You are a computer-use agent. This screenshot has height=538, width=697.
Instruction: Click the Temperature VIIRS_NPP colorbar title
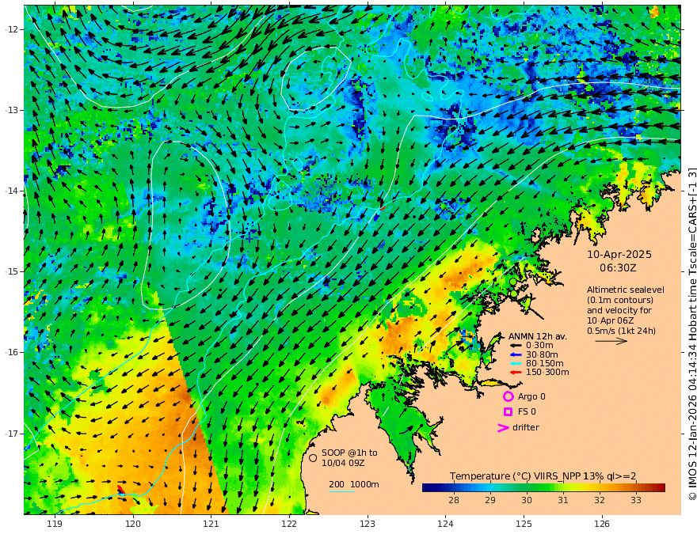click(x=543, y=476)
